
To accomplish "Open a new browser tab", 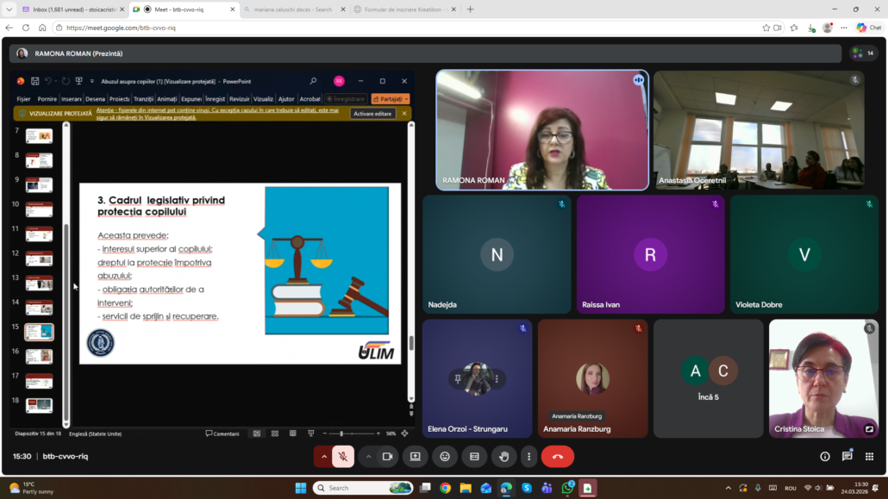I will [x=470, y=9].
